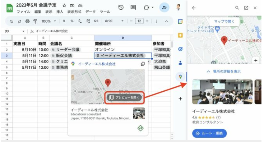
Task: Open Contacts in side panel
Action: coord(180,63)
